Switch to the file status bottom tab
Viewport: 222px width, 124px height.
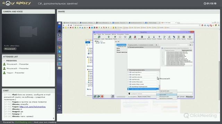pyautogui.click(x=133, y=97)
